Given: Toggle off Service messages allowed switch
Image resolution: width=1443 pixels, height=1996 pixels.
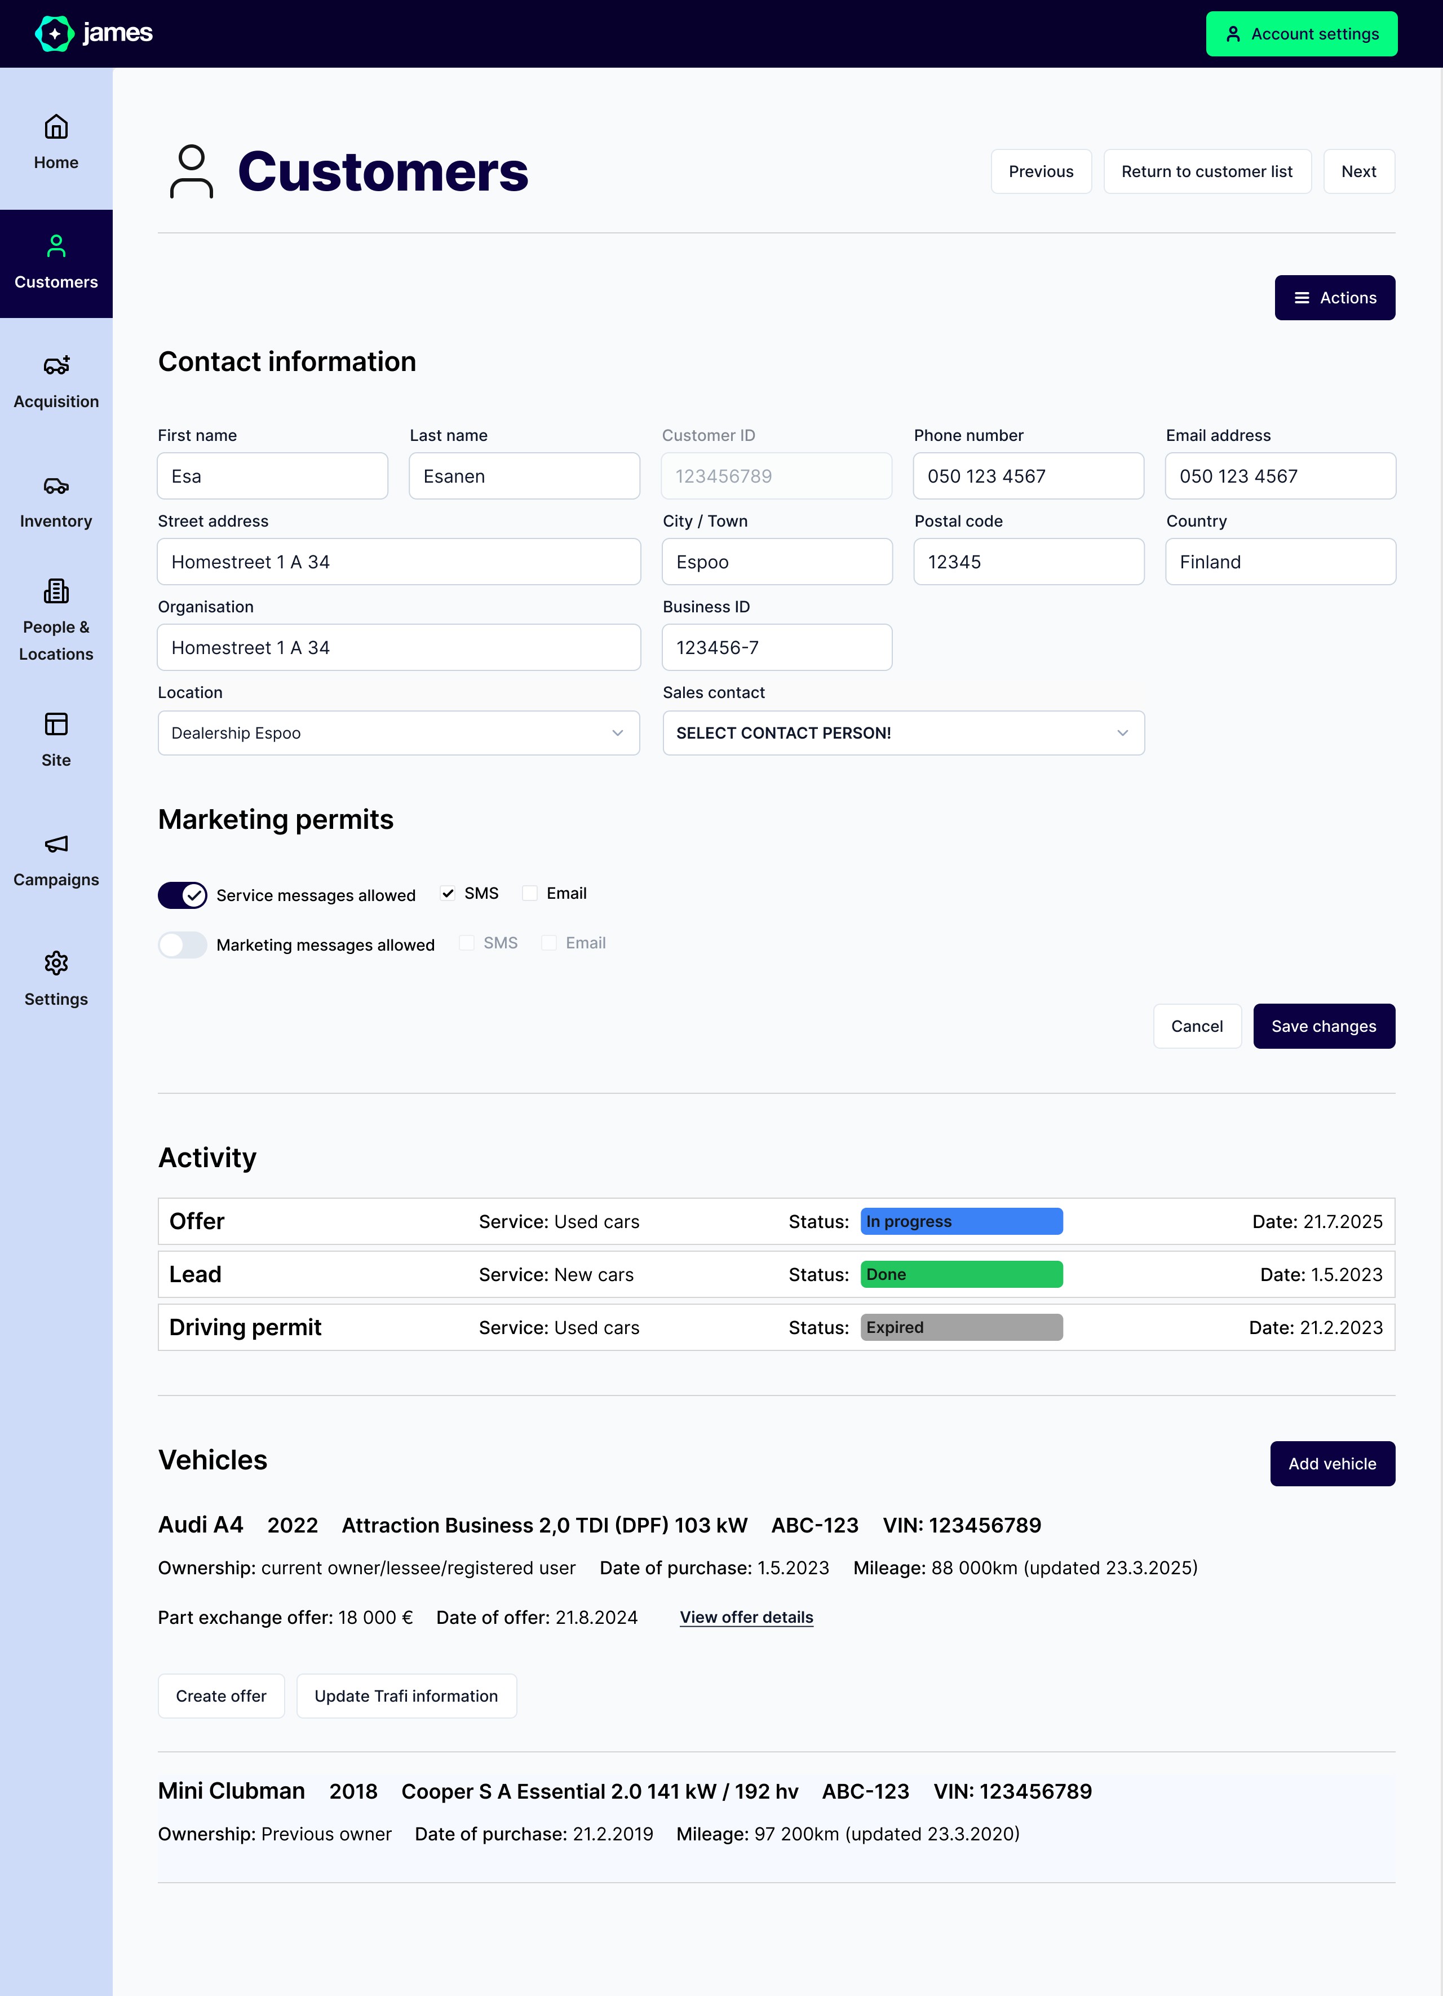Looking at the screenshot, I should tap(182, 895).
